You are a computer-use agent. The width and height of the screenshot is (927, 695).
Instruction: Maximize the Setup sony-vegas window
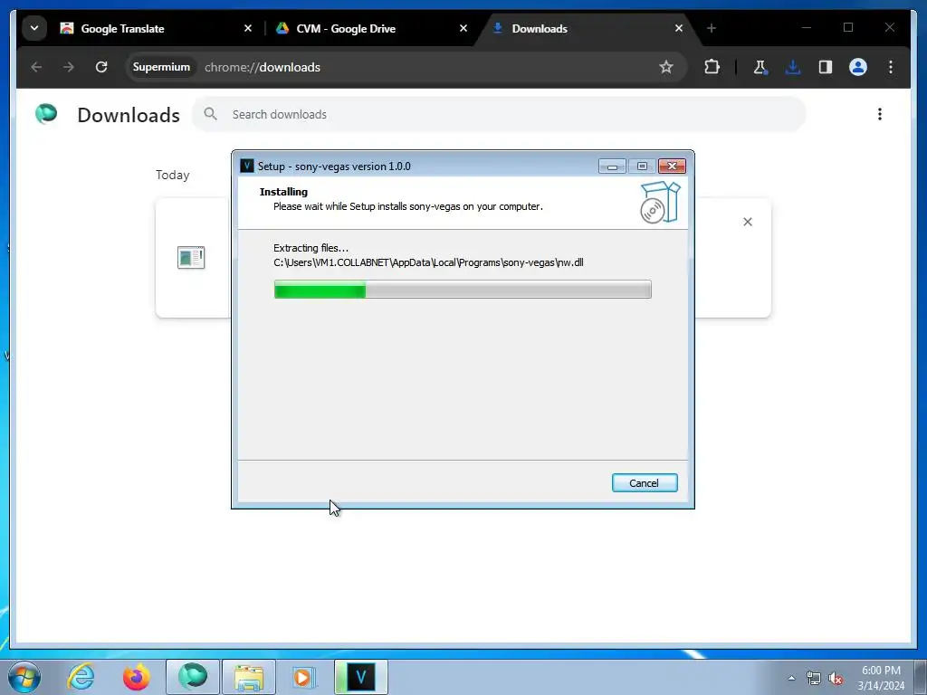pyautogui.click(x=642, y=167)
